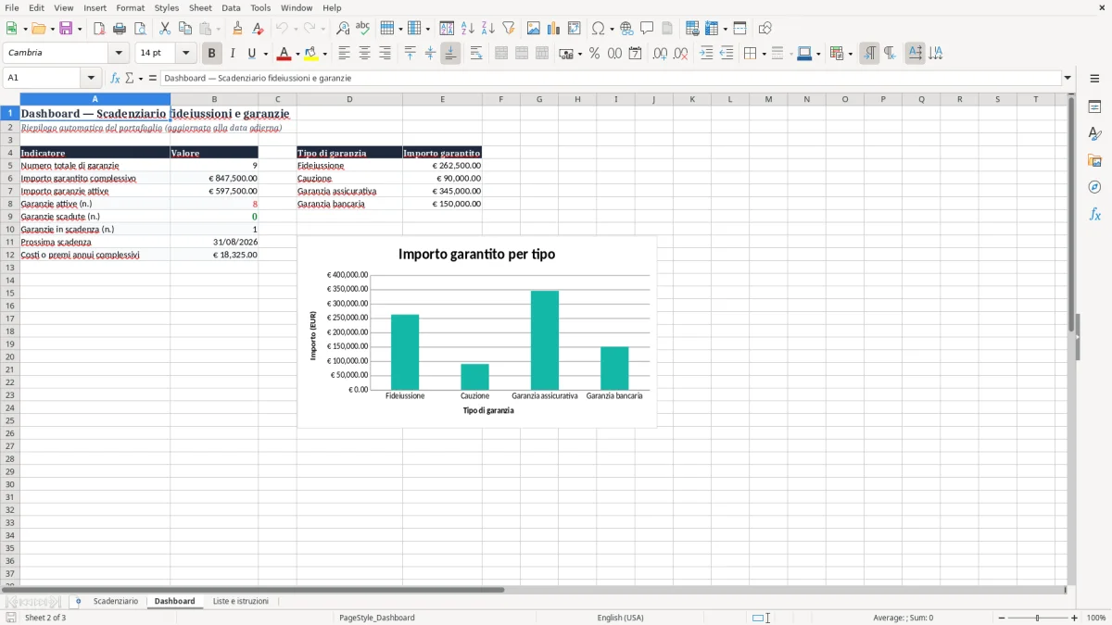Open the Sheet menu

pos(200,7)
